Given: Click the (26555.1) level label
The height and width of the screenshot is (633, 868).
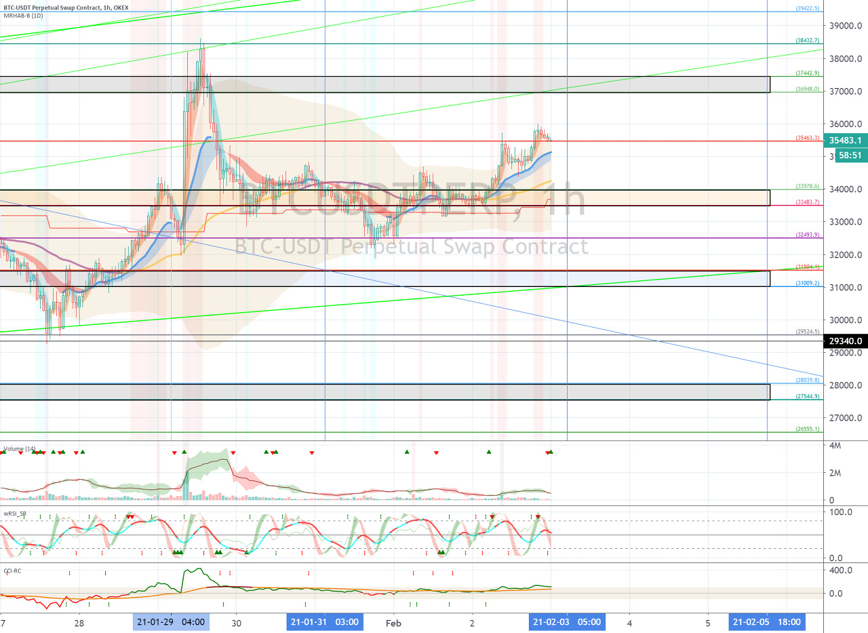Looking at the screenshot, I should click(807, 429).
